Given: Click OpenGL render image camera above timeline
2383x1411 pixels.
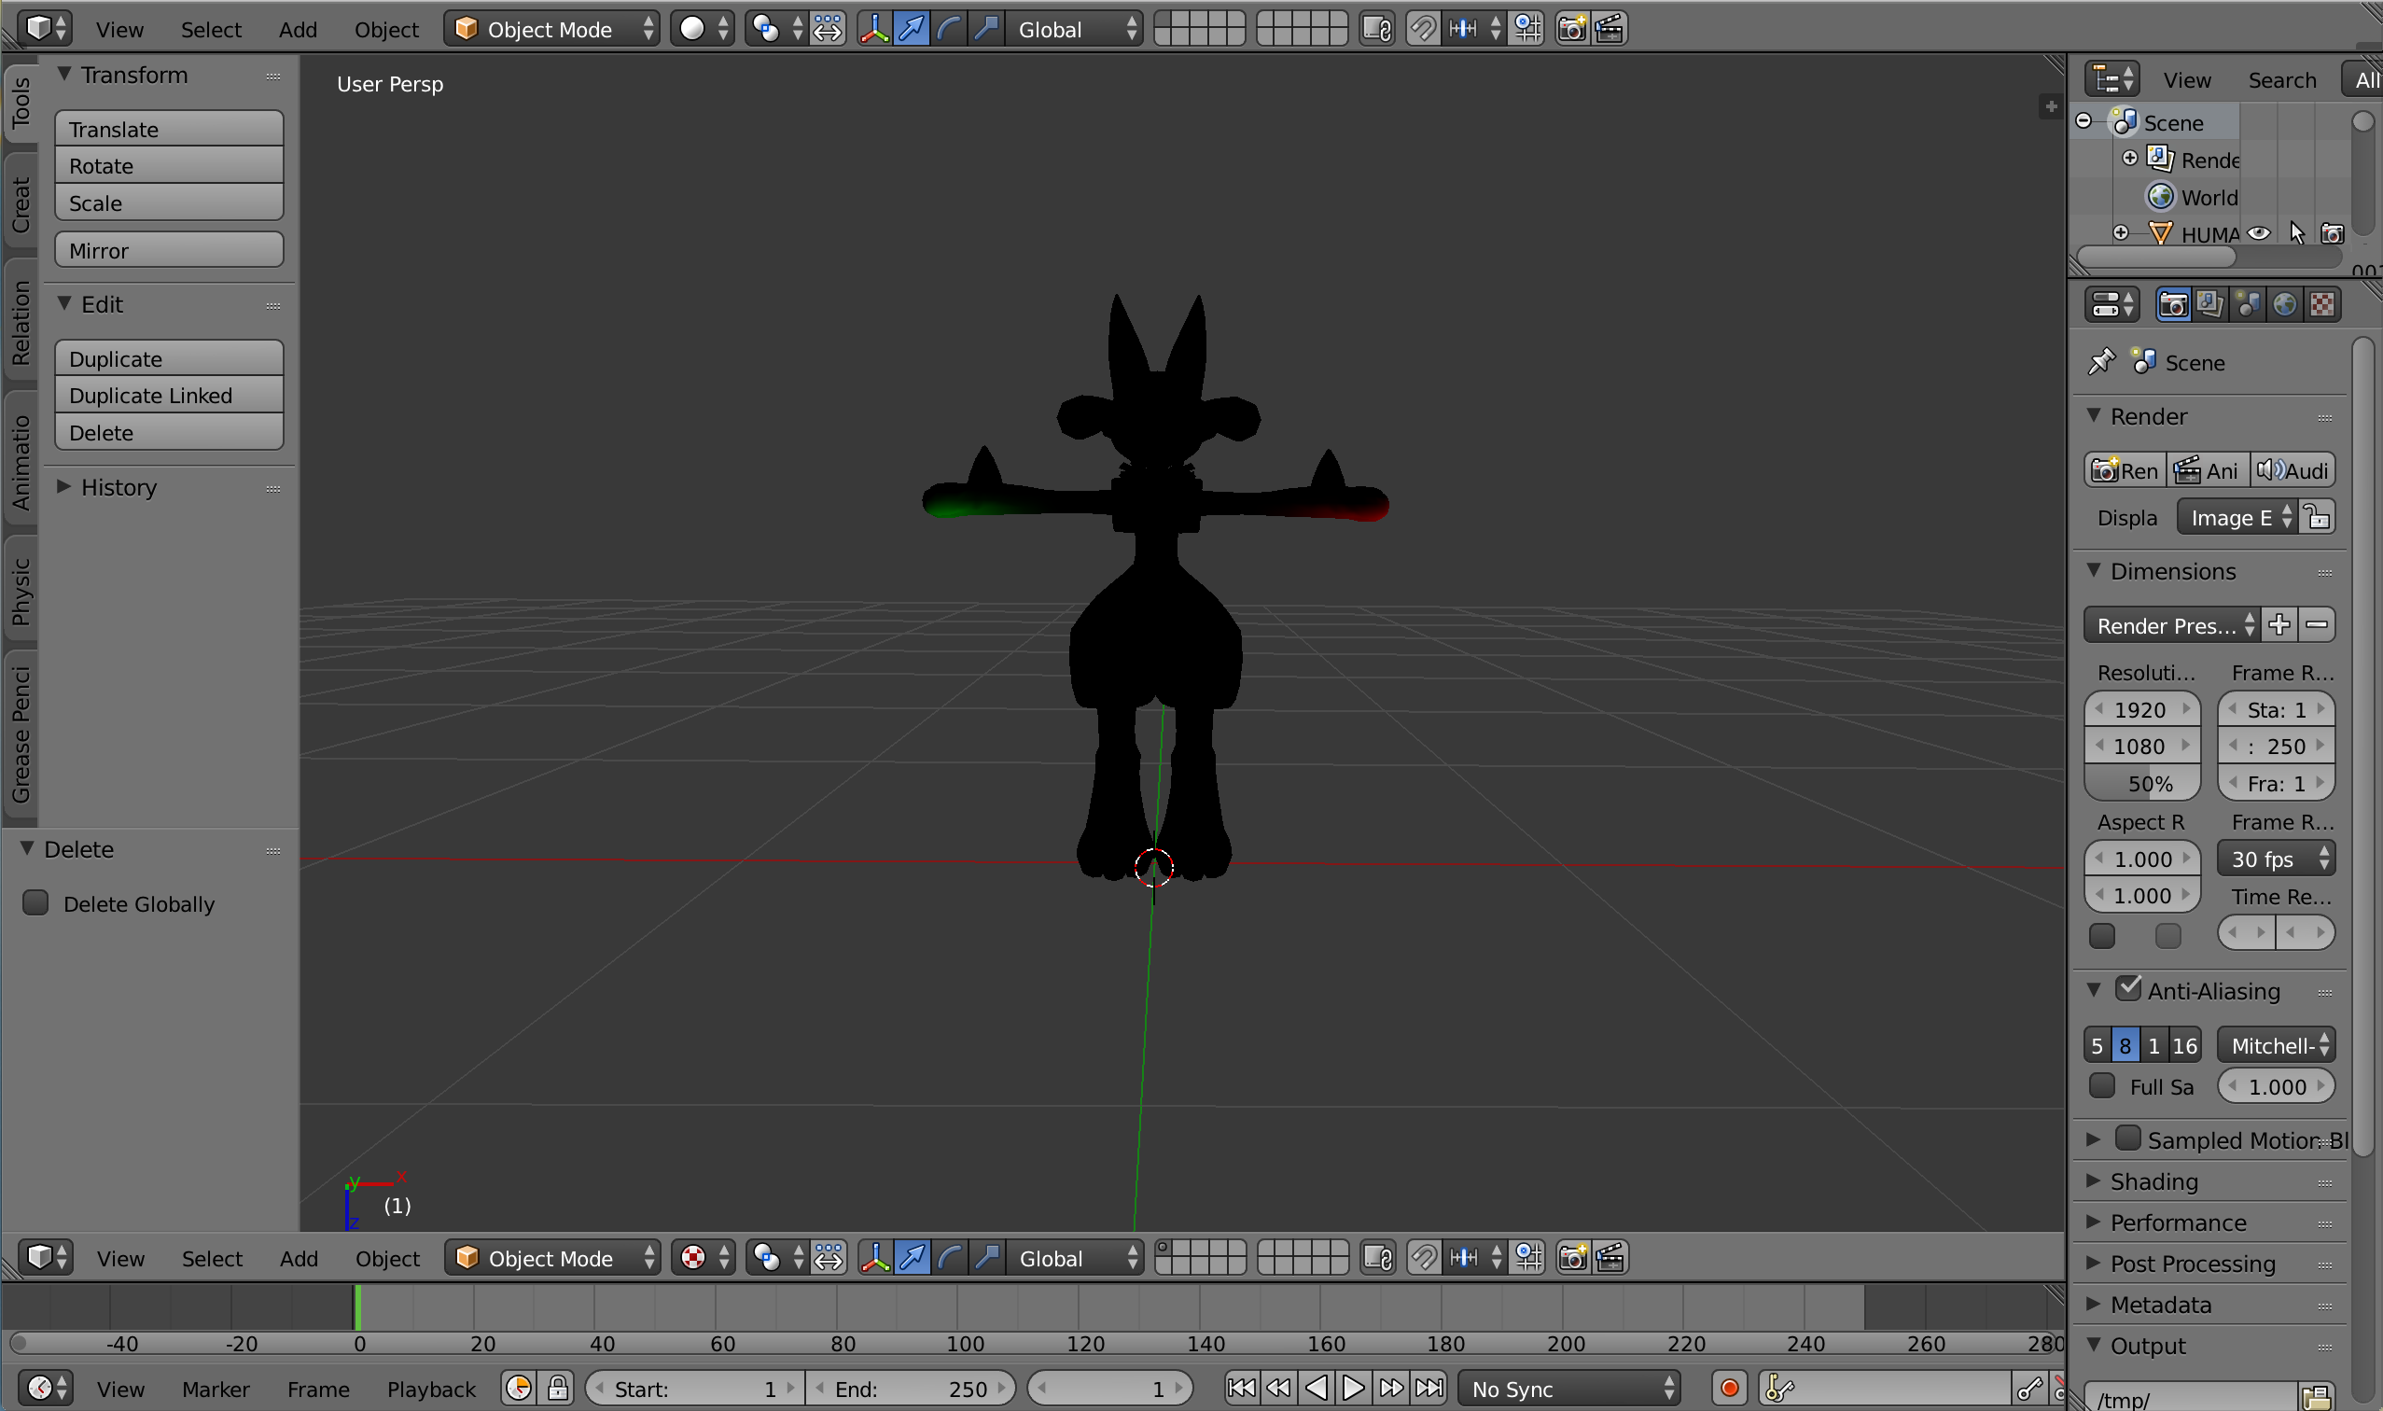Looking at the screenshot, I should click(1573, 1258).
